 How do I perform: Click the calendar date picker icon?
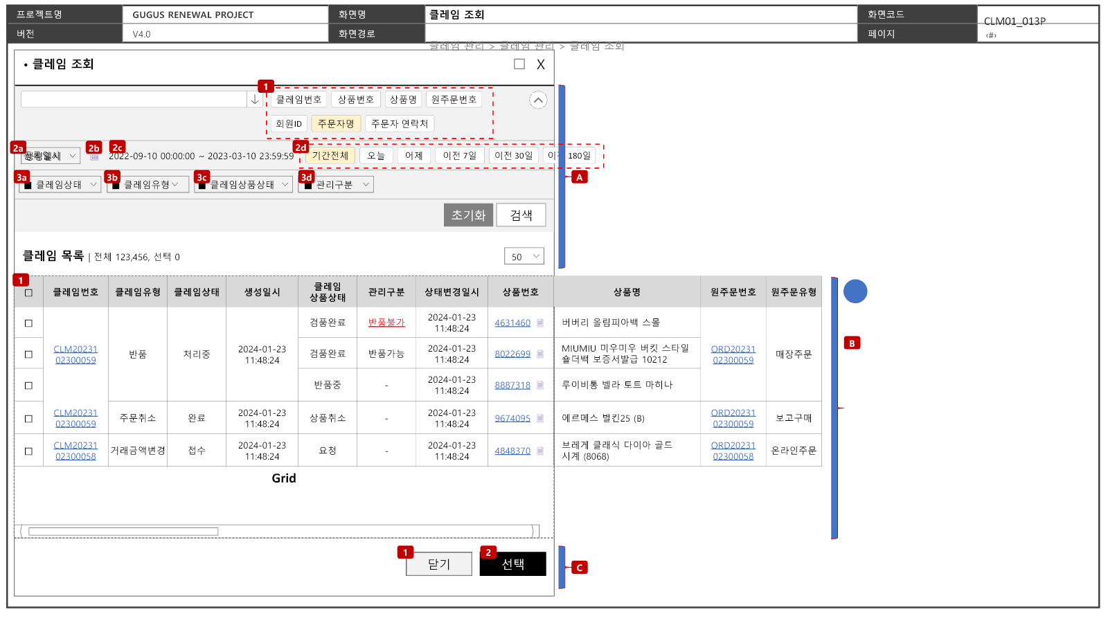[x=95, y=157]
